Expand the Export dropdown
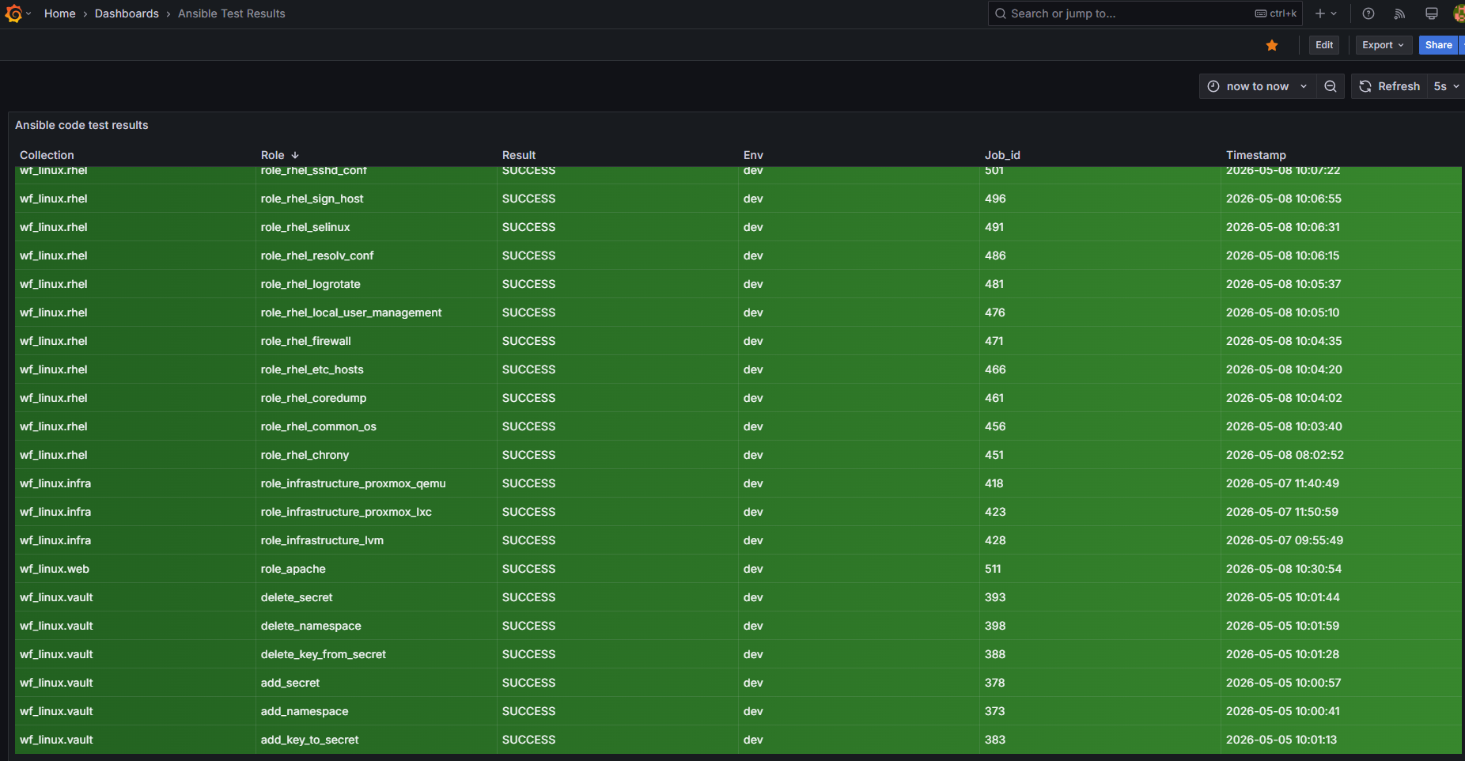 tap(1384, 45)
